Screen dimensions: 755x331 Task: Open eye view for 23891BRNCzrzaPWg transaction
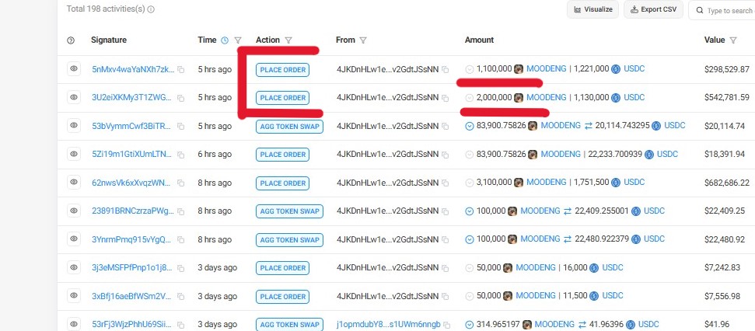click(x=74, y=211)
